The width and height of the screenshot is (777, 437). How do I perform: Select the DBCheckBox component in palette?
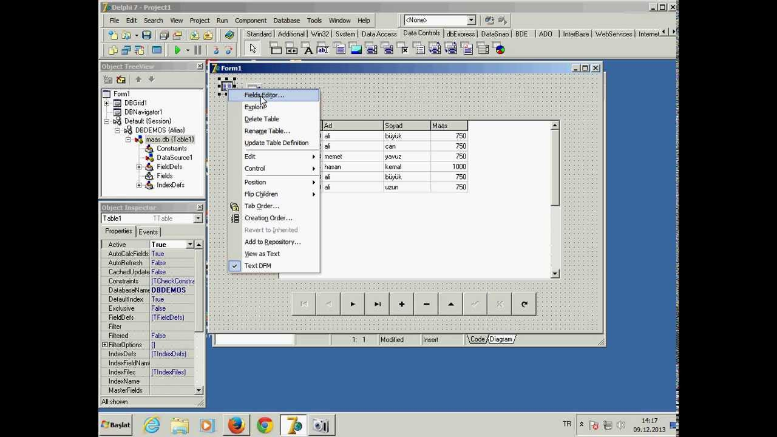[404, 49]
